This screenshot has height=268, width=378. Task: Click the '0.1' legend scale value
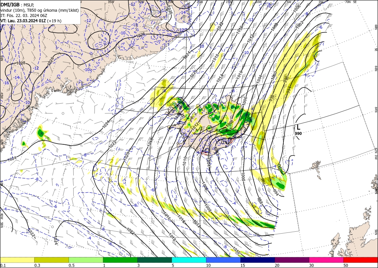(x=3, y=265)
